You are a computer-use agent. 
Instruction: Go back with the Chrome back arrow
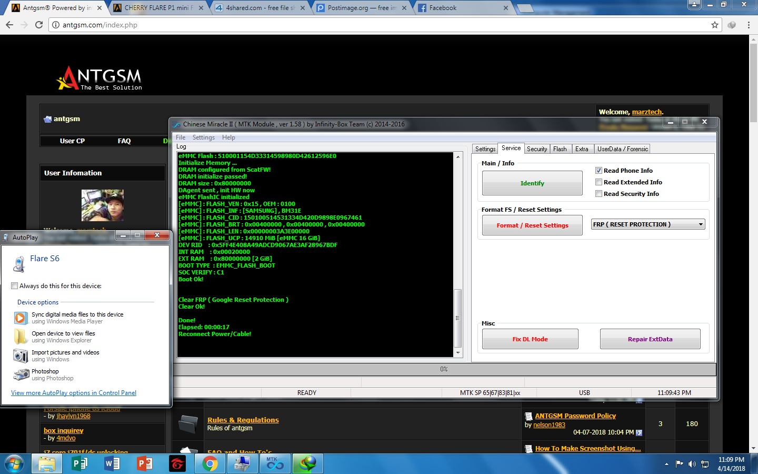pos(9,25)
